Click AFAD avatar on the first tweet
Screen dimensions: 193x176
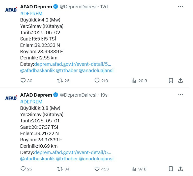[11, 10]
